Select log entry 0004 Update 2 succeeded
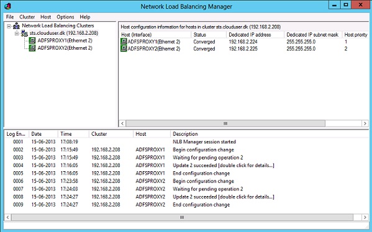 (x=186, y=165)
